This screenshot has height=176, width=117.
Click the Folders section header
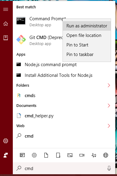23,85
